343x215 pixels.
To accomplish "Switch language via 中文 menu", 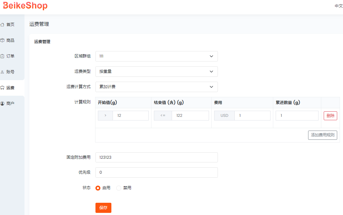I will point(338,6).
